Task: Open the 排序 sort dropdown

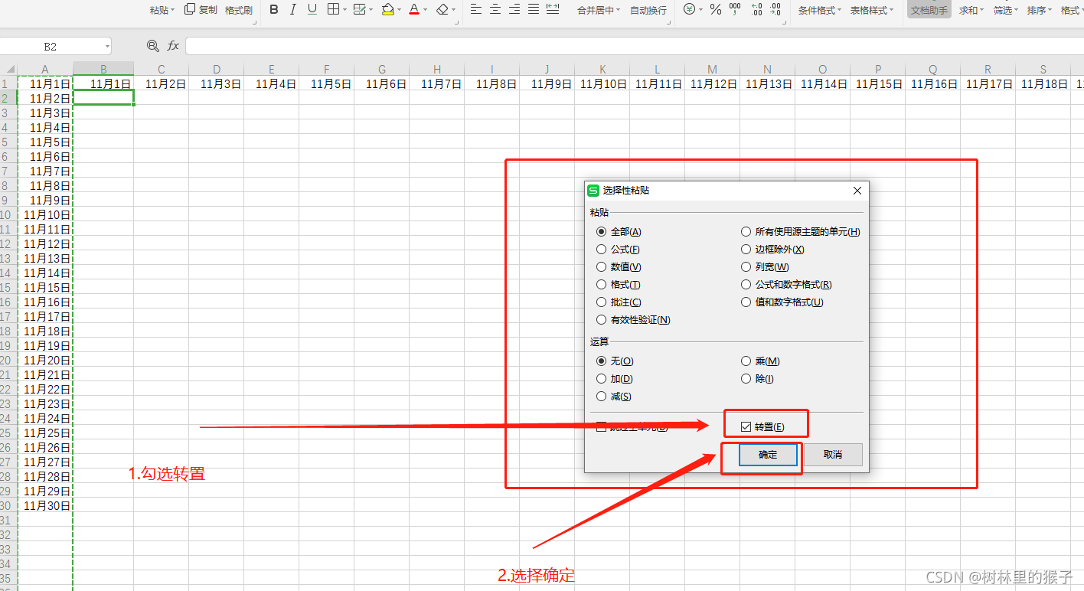Action: 1040,10
